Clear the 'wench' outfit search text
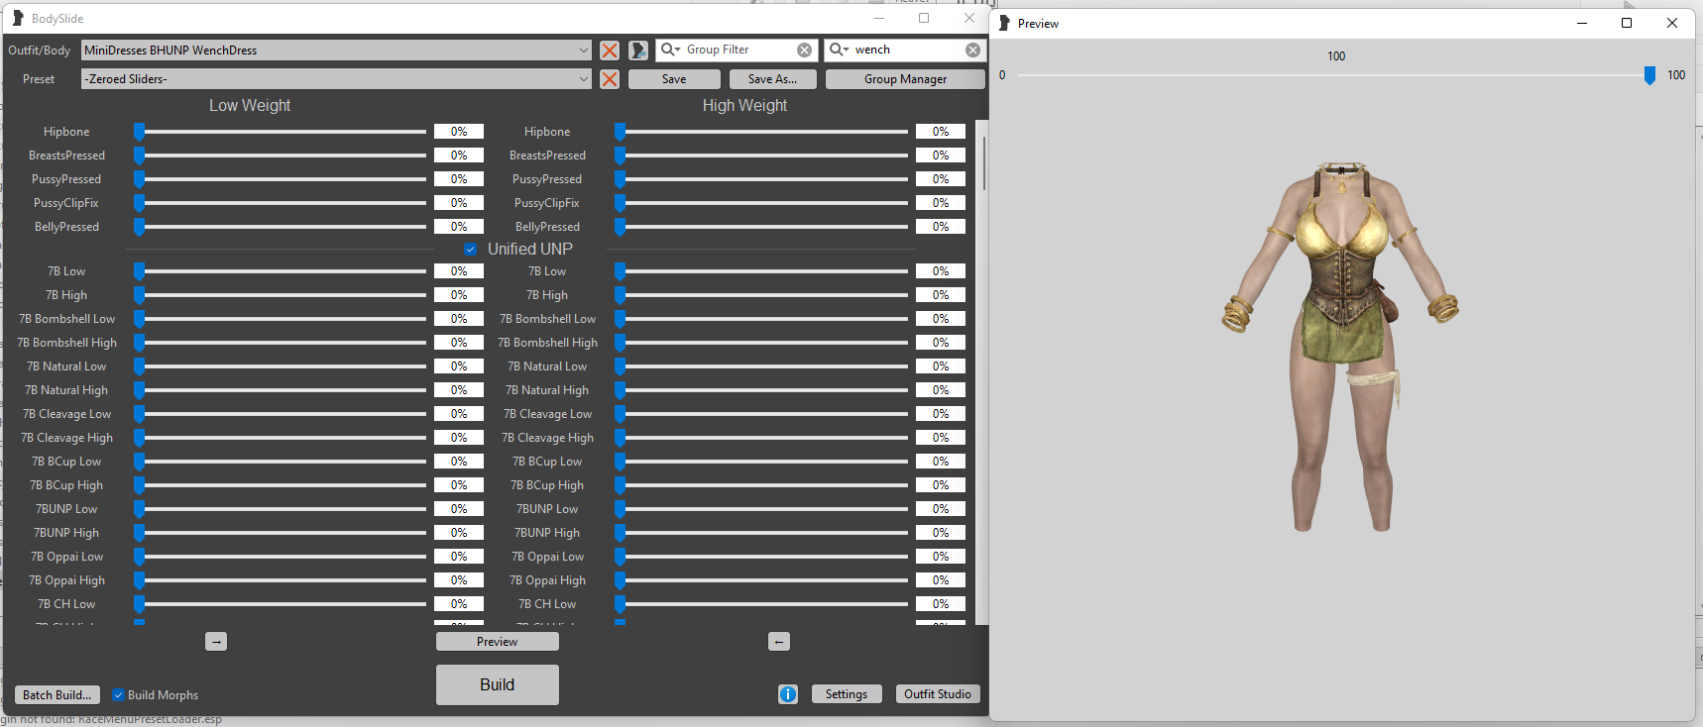The height and width of the screenshot is (727, 1703). click(972, 50)
